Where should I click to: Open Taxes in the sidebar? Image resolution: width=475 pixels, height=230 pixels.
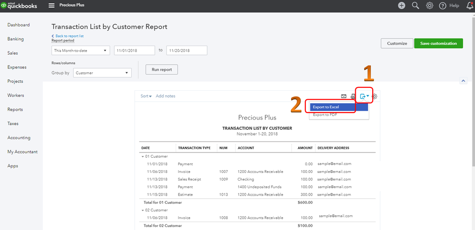13,124
